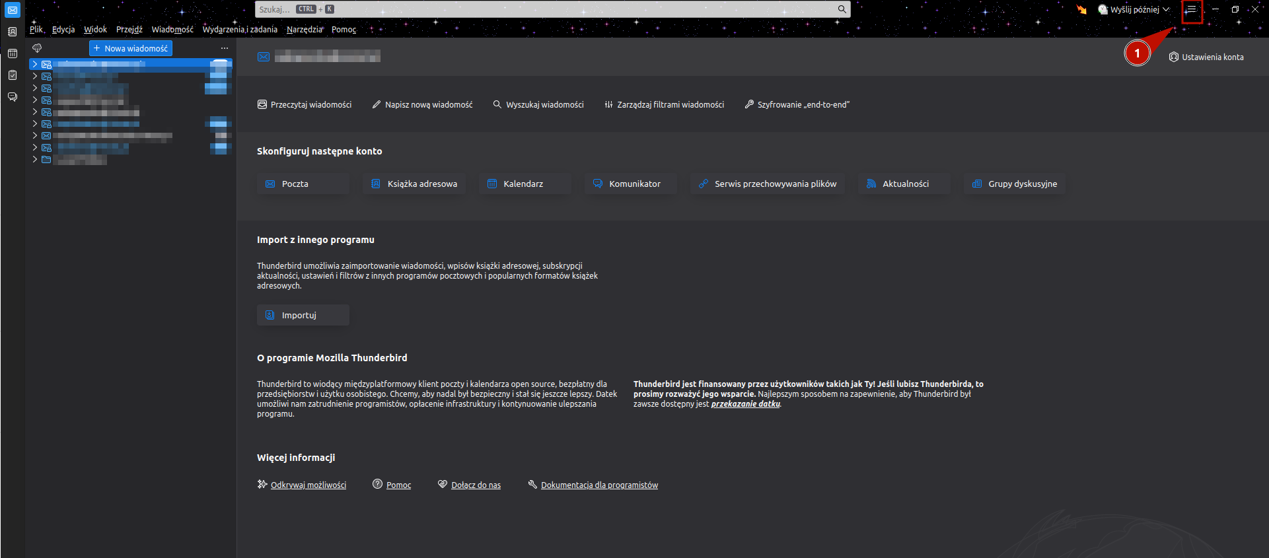Click the cloud download get-messages icon

coord(37,48)
